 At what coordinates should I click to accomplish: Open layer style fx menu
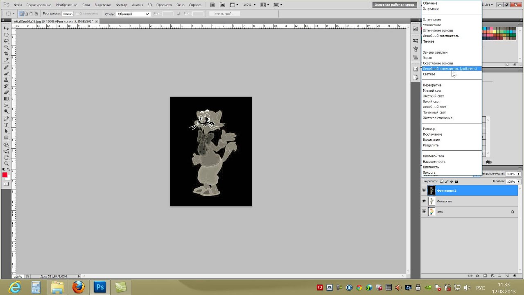point(478,276)
